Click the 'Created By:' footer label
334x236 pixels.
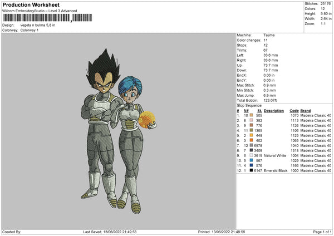coord(12,232)
